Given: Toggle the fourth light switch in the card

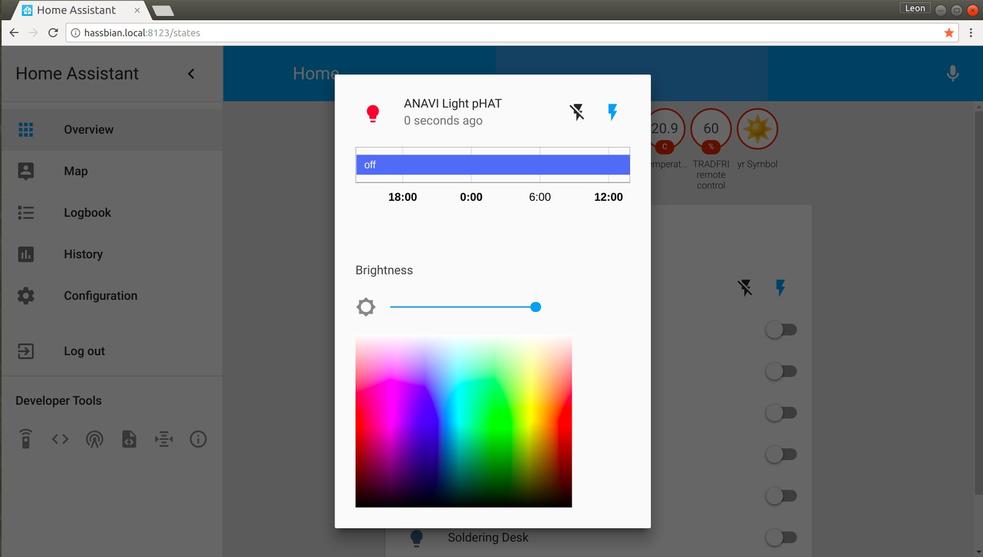Looking at the screenshot, I should [781, 454].
